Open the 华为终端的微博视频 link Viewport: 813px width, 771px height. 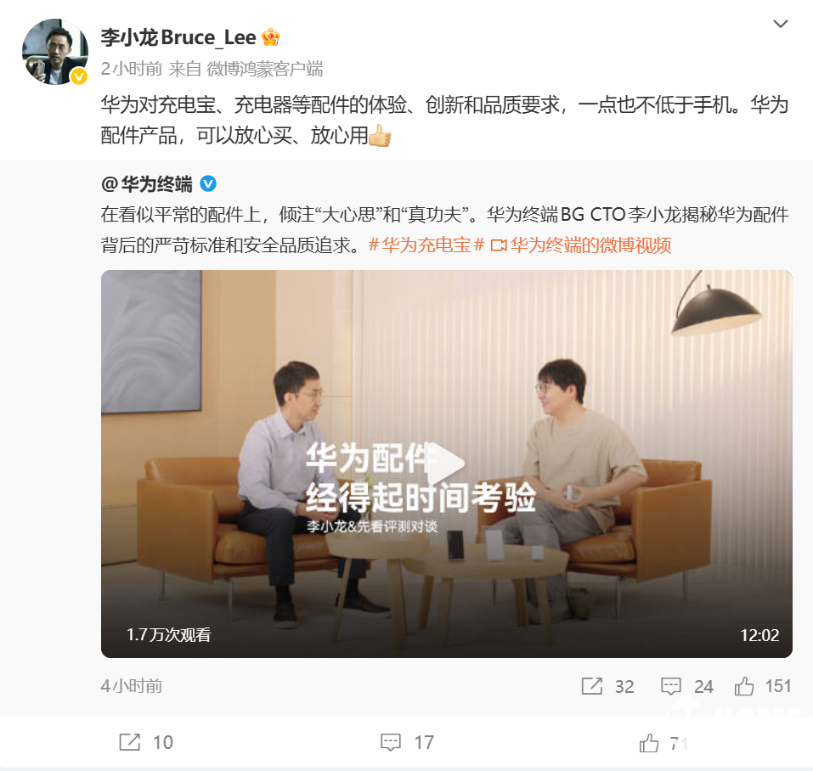tap(581, 245)
